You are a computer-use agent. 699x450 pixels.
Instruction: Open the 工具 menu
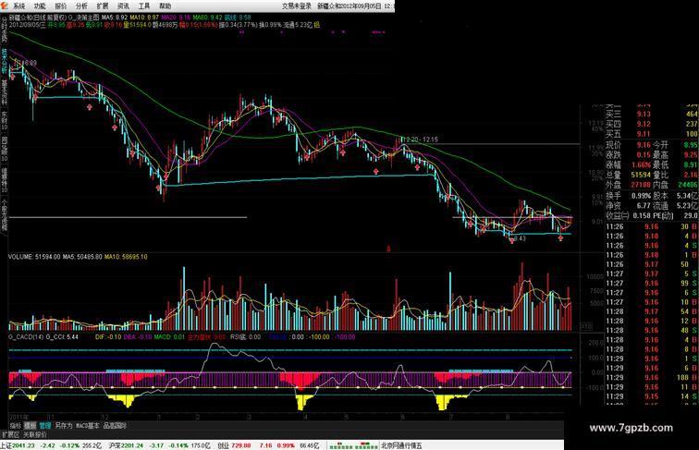[144, 6]
